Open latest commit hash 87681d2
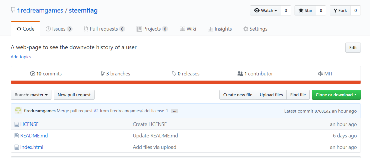 tap(323, 111)
